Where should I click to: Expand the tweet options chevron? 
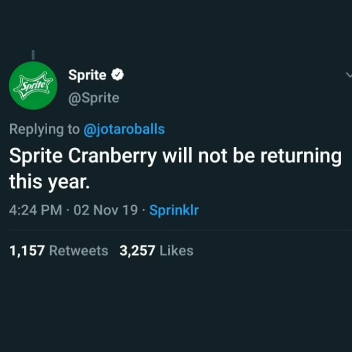pyautogui.click(x=349, y=75)
